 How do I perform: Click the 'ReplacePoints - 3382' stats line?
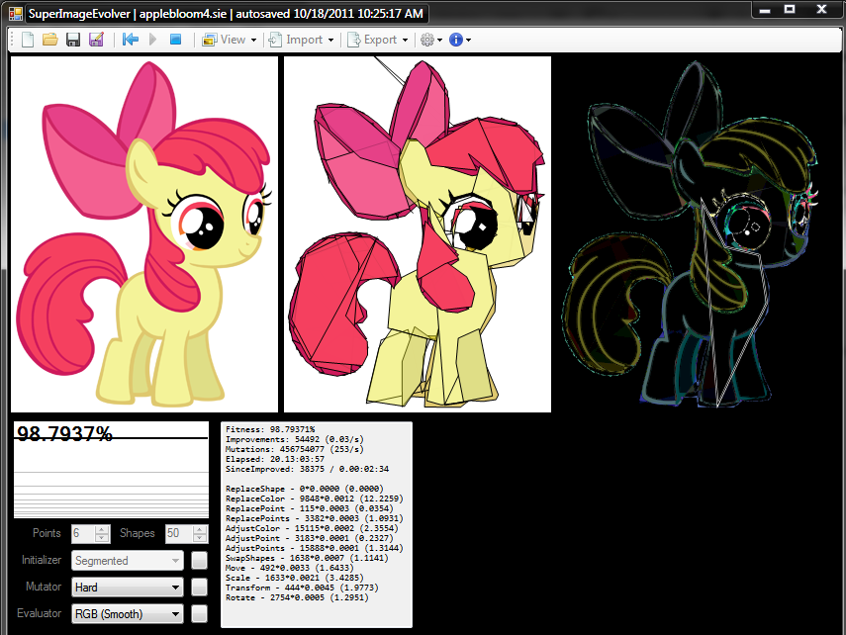(315, 518)
